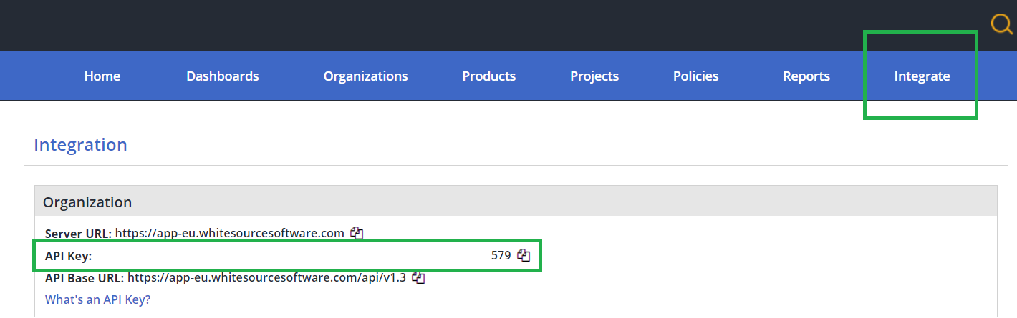Follow the "What's an API Key?" link
The width and height of the screenshot is (1017, 318).
[97, 299]
